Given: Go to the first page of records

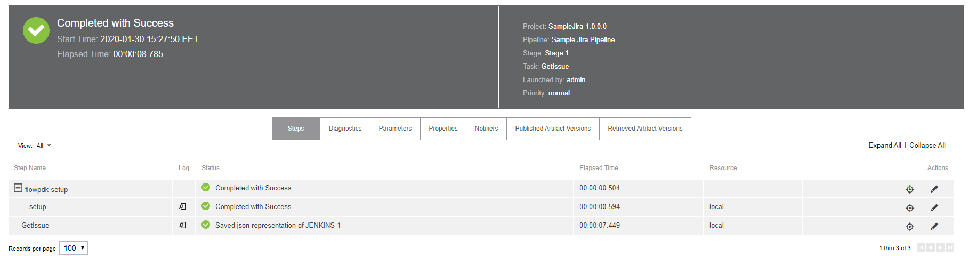Looking at the screenshot, I should [921, 247].
